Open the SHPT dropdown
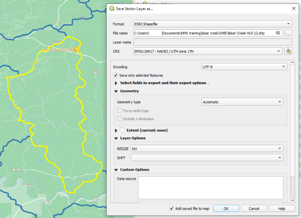The image size is (301, 218). click(207, 157)
